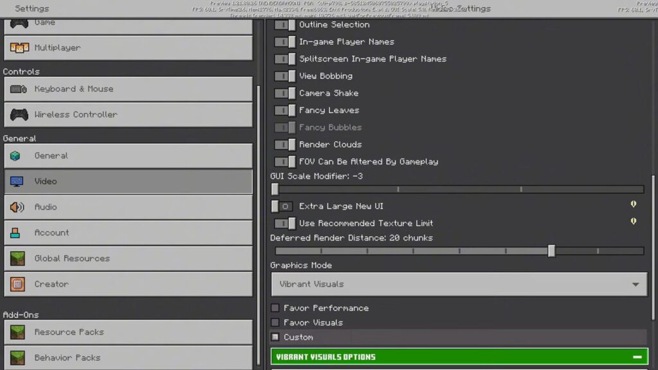The image size is (658, 370).
Task: Click the Multiplayer icon in the sidebar
Action: click(19, 48)
